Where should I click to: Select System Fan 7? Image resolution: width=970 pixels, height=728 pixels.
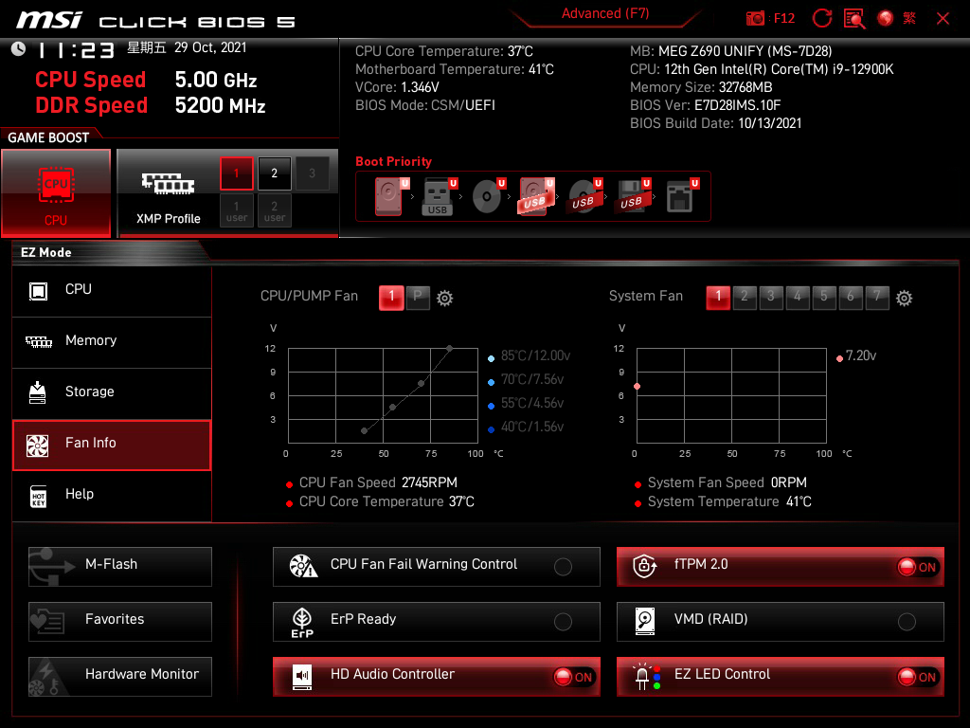877,297
